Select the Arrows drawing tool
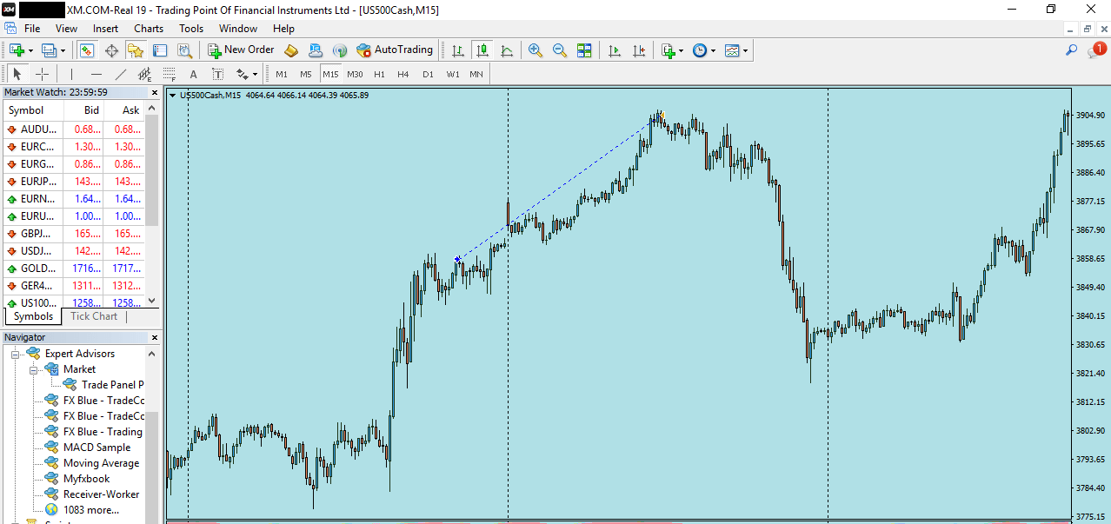 tap(243, 74)
